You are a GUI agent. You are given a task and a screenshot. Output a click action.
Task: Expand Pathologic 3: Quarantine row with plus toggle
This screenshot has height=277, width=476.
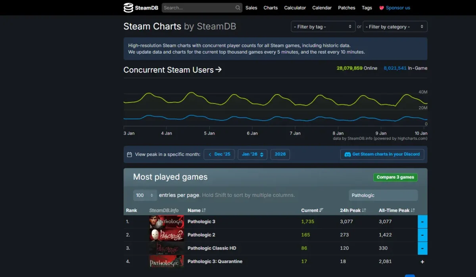pos(422,262)
